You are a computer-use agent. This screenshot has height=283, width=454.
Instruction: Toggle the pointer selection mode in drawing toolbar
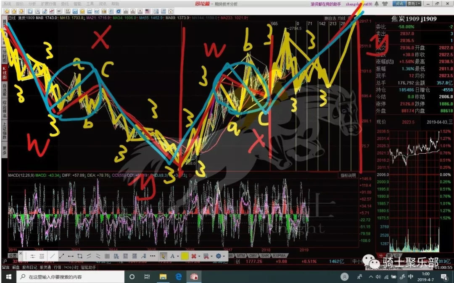[x=163, y=256]
